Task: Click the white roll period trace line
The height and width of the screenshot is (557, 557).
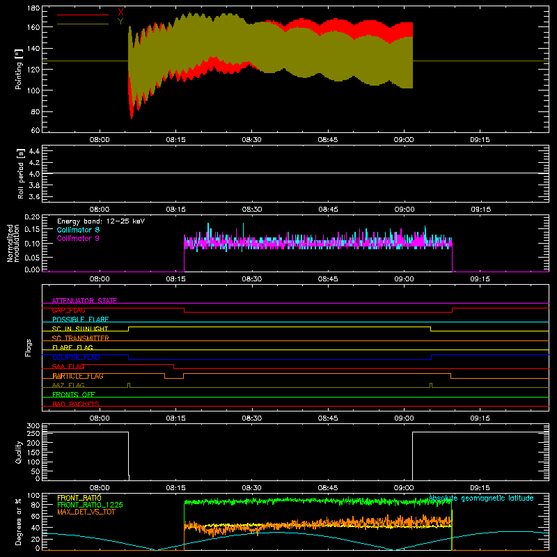Action: pos(295,173)
